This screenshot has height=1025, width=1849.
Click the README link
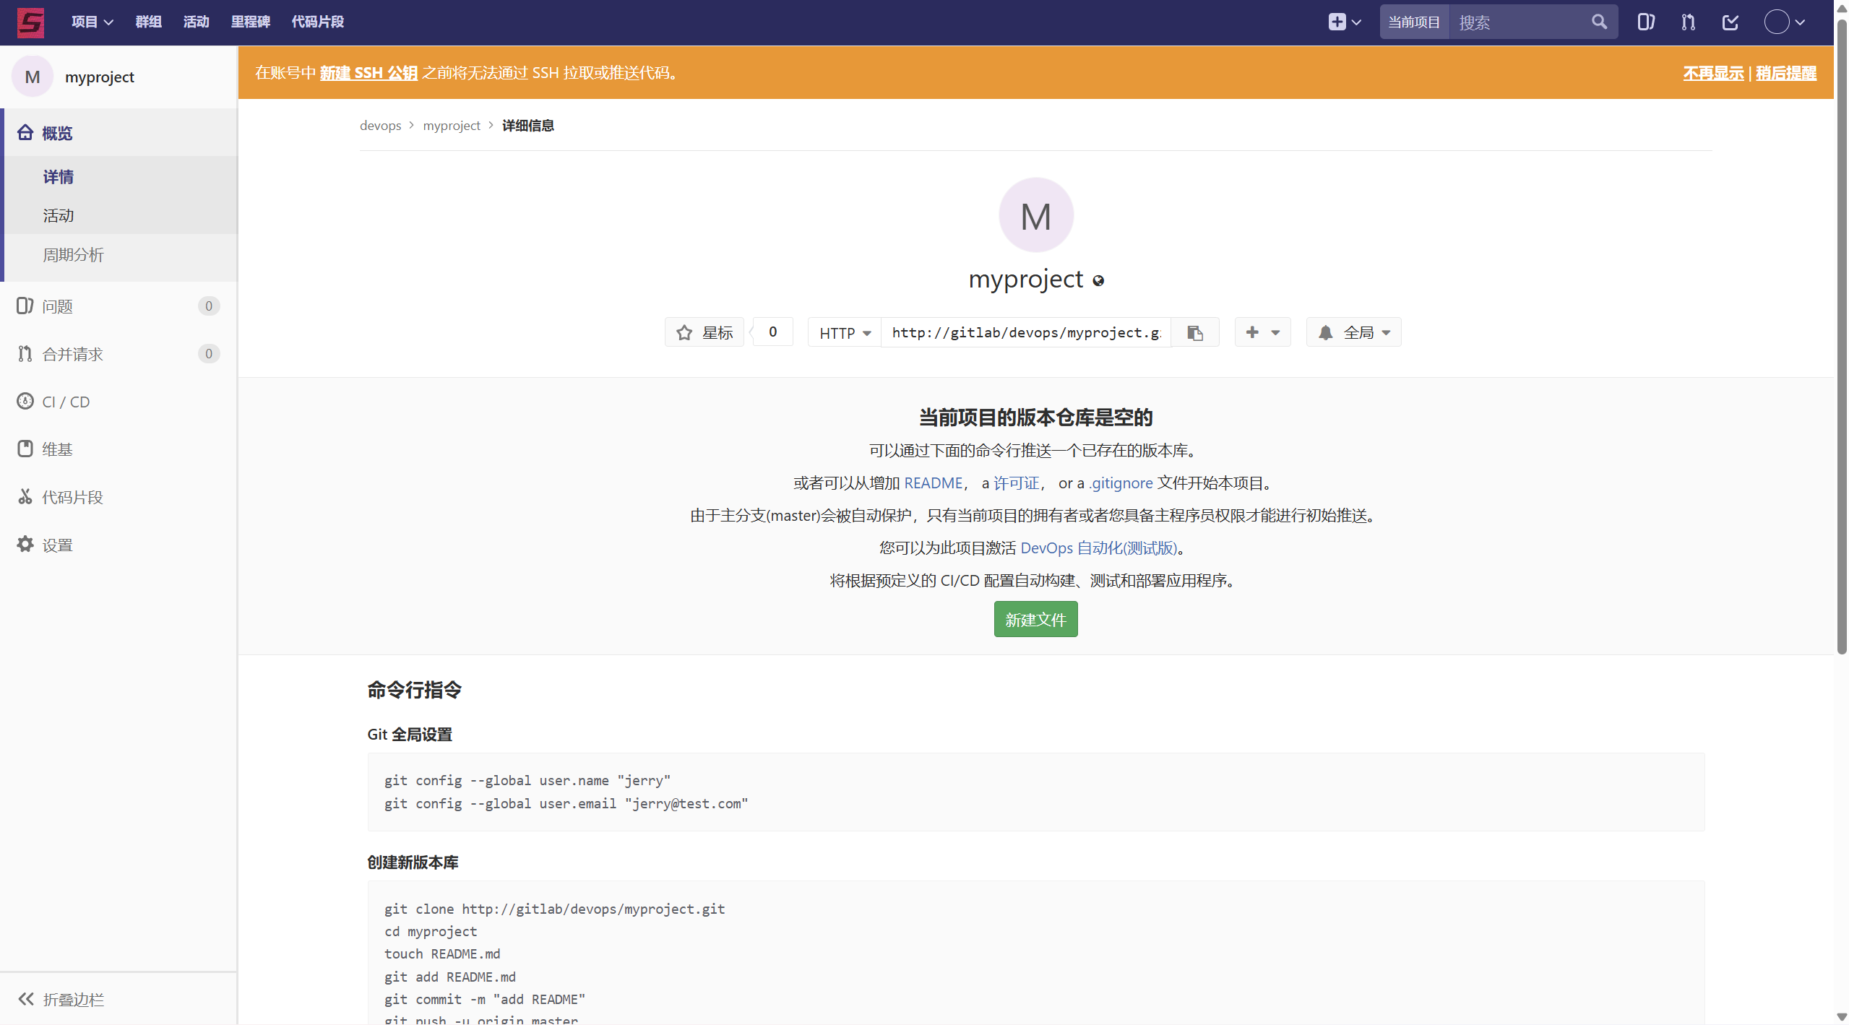pyautogui.click(x=933, y=483)
